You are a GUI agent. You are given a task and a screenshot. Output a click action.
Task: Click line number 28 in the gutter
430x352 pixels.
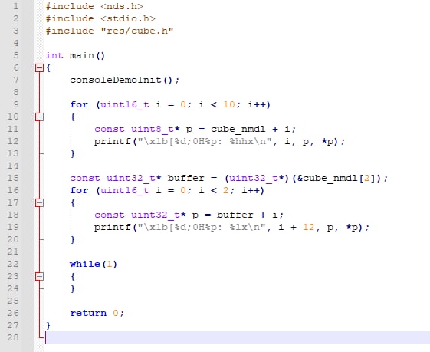[13, 337]
